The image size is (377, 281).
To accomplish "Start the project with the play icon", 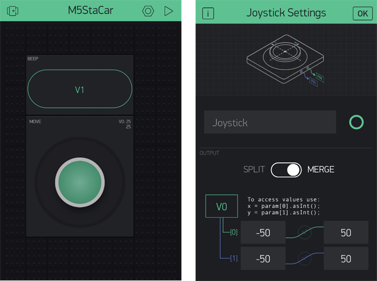I will tap(168, 11).
